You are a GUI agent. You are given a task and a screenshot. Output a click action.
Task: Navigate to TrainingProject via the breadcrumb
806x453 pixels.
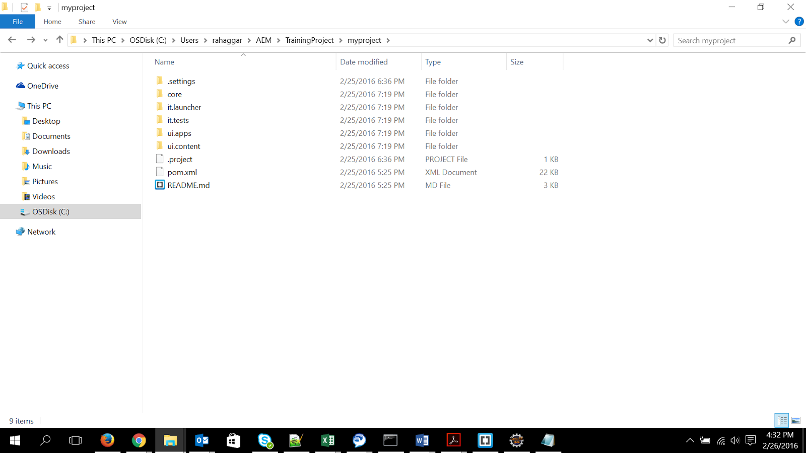[309, 40]
